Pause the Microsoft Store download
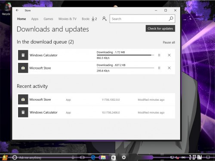This screenshot has height=161, width=215. click(159, 68)
